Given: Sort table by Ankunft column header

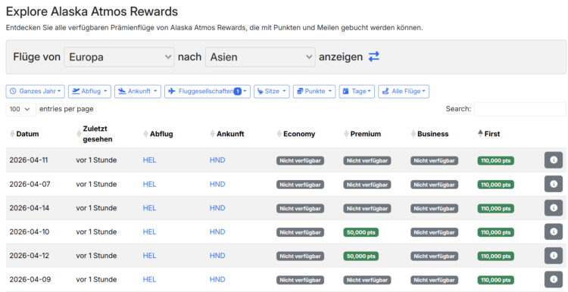Looking at the screenshot, I should 226,134.
